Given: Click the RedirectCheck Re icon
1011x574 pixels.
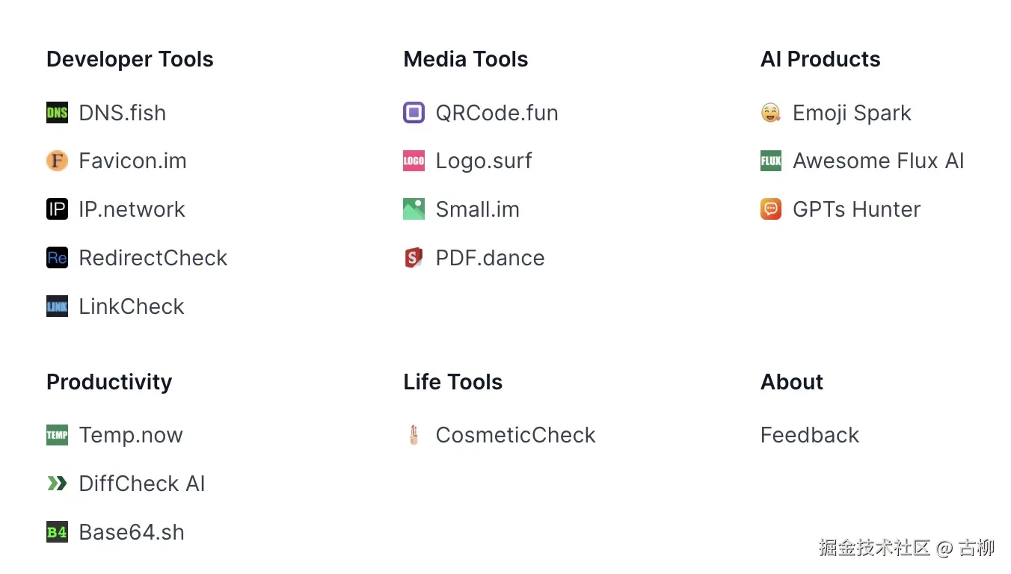Looking at the screenshot, I should pos(57,258).
